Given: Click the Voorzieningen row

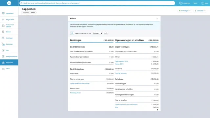Looking at the screenshot, I should [x=137, y=84].
